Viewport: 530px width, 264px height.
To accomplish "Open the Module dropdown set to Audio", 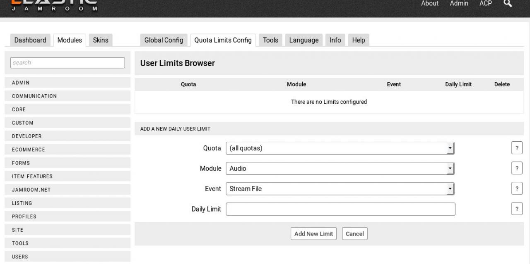I will (x=340, y=168).
